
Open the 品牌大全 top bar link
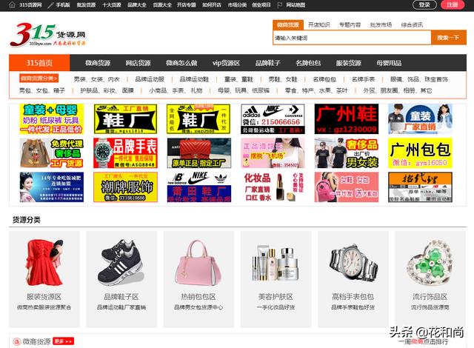137,5
